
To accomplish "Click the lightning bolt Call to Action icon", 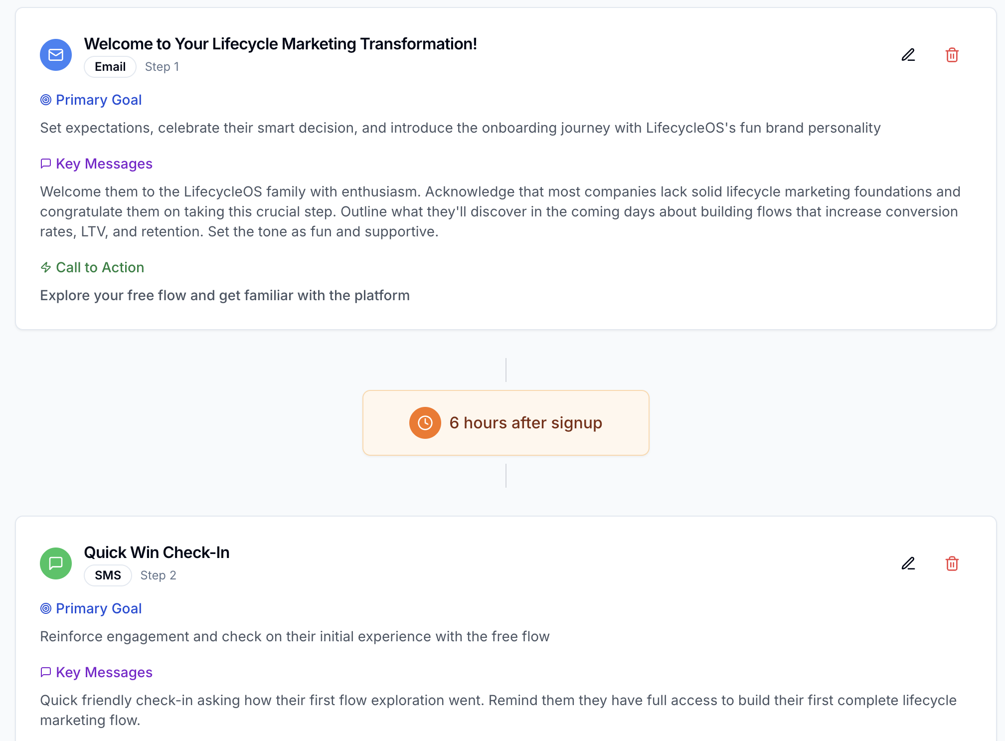I will pyautogui.click(x=46, y=268).
